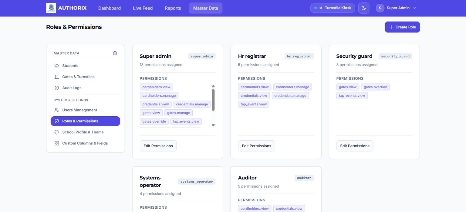This screenshot has height=212, width=466.
Task: Click the Audit Logs shield icon
Action: [57, 88]
